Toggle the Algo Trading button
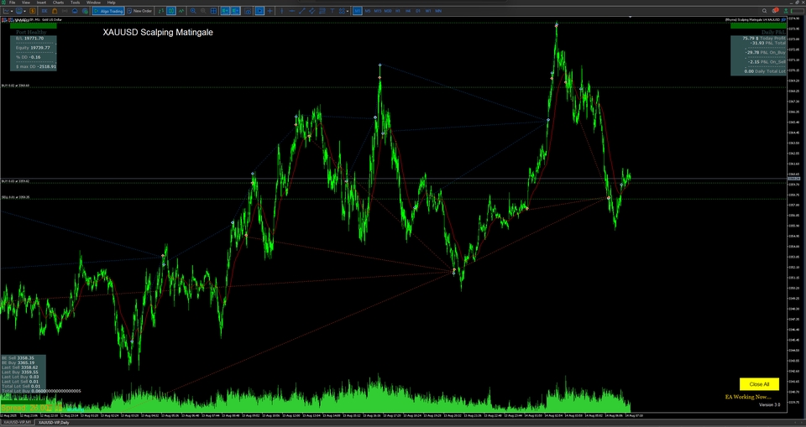Screen dimensions: 806x427 pyautogui.click(x=107, y=11)
